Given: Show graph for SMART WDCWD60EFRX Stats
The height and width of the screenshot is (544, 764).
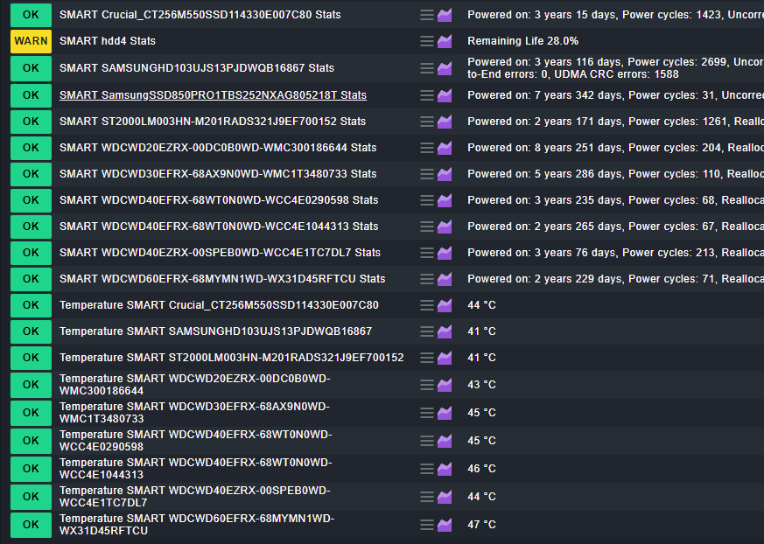Looking at the screenshot, I should coord(445,280).
